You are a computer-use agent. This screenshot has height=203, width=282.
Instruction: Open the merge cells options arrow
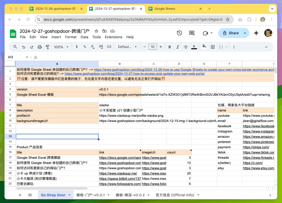click(226, 47)
